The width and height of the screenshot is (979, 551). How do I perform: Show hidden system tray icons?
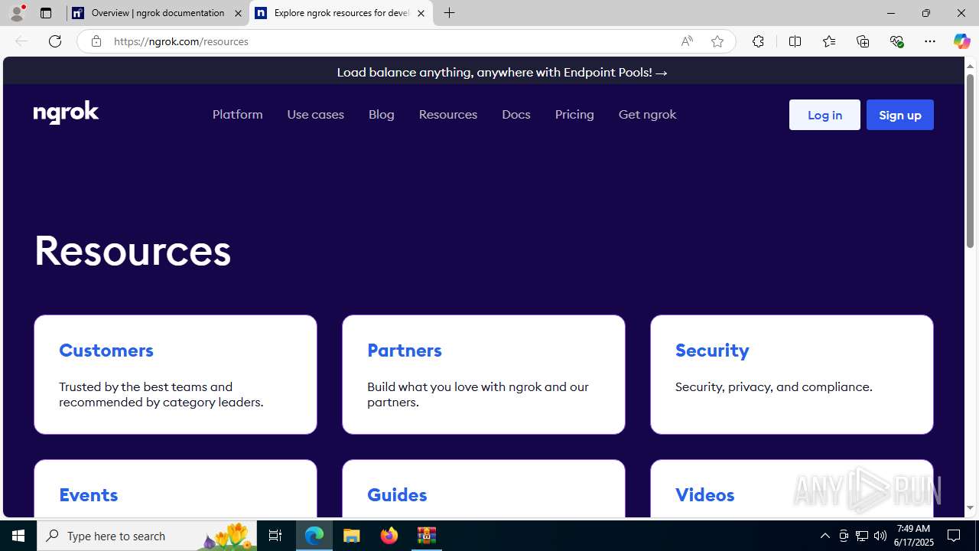point(825,536)
